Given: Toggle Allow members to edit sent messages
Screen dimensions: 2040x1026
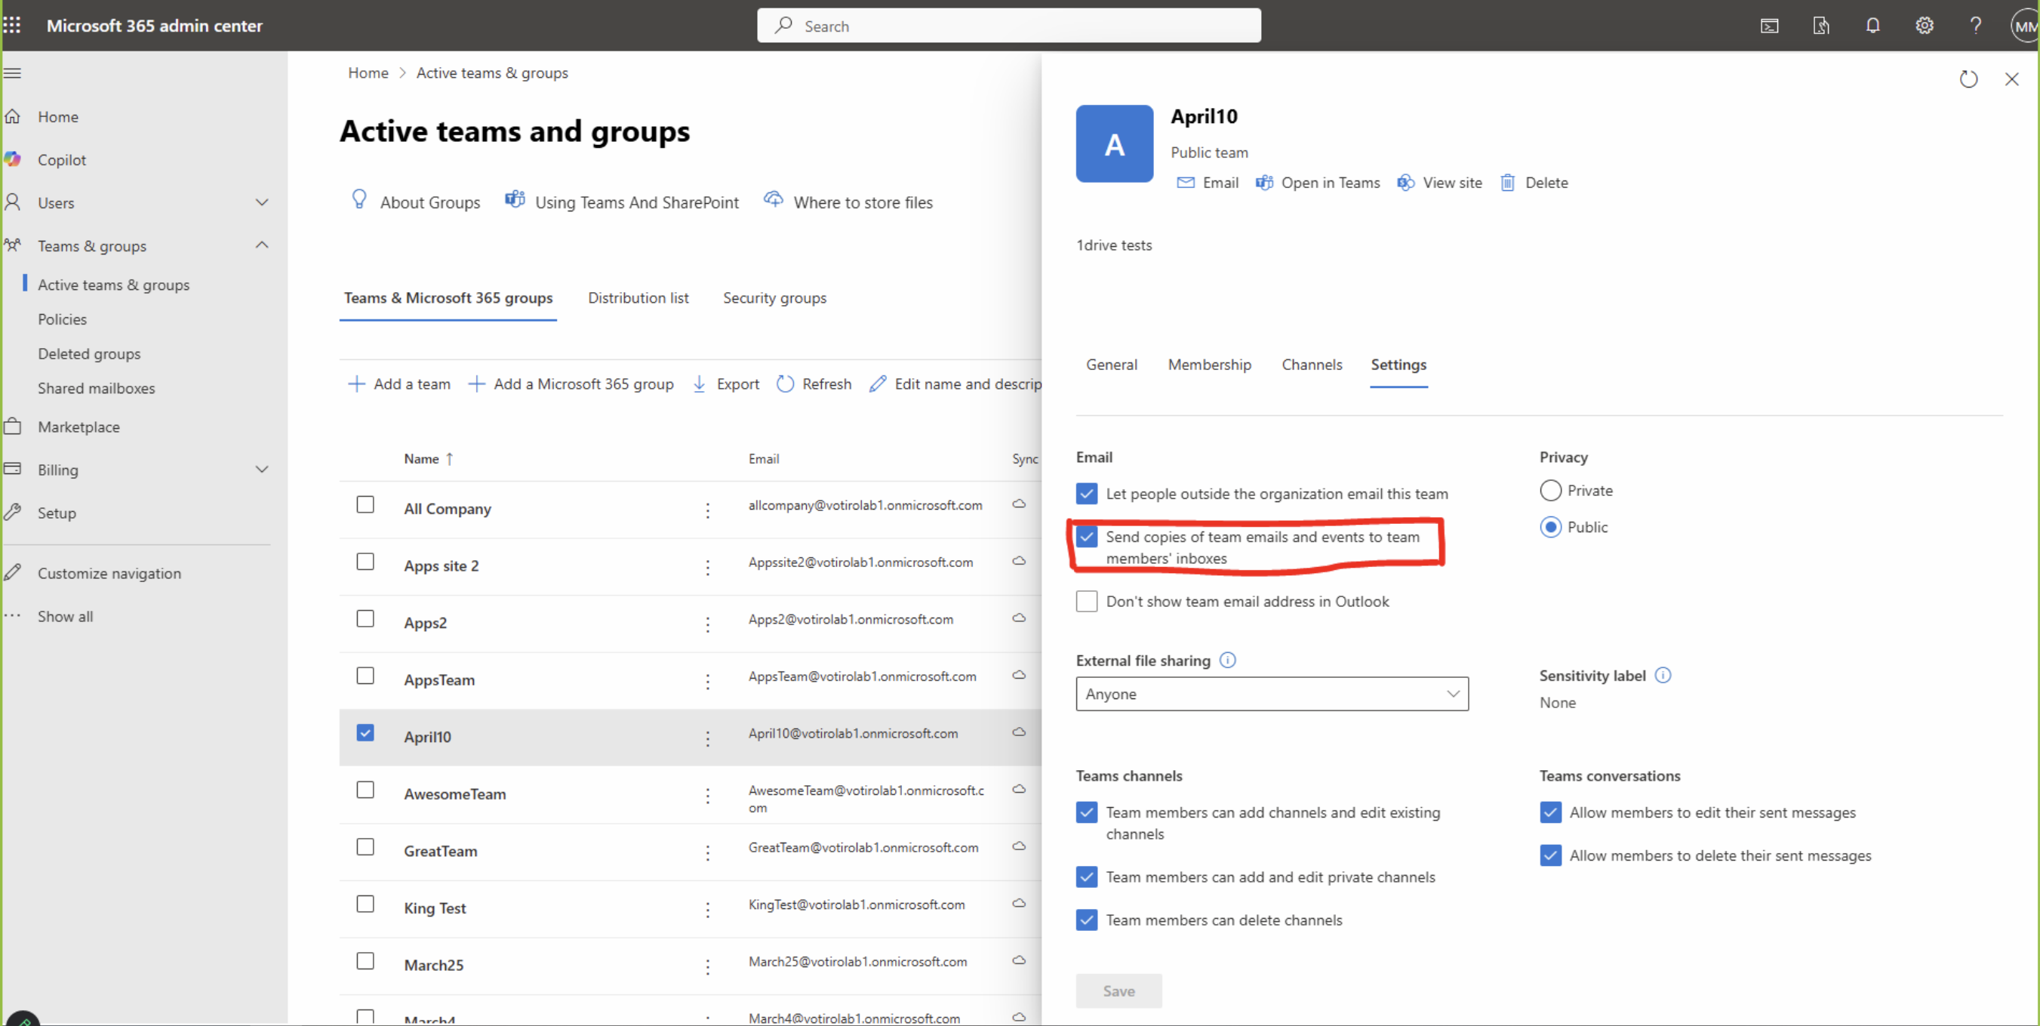Looking at the screenshot, I should click(1549, 813).
